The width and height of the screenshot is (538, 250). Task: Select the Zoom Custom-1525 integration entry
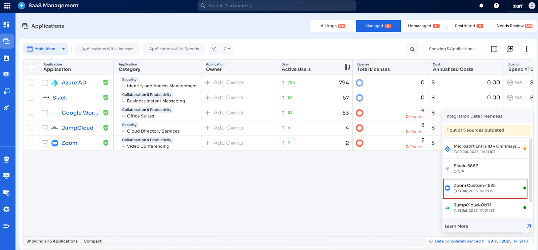coord(485,189)
